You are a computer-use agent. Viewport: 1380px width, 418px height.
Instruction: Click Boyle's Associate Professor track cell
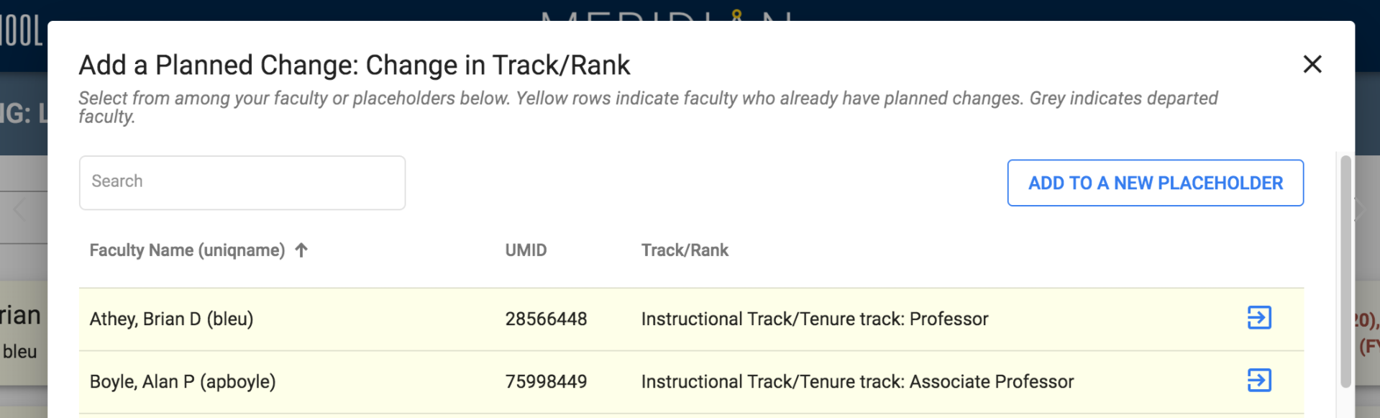[857, 381]
